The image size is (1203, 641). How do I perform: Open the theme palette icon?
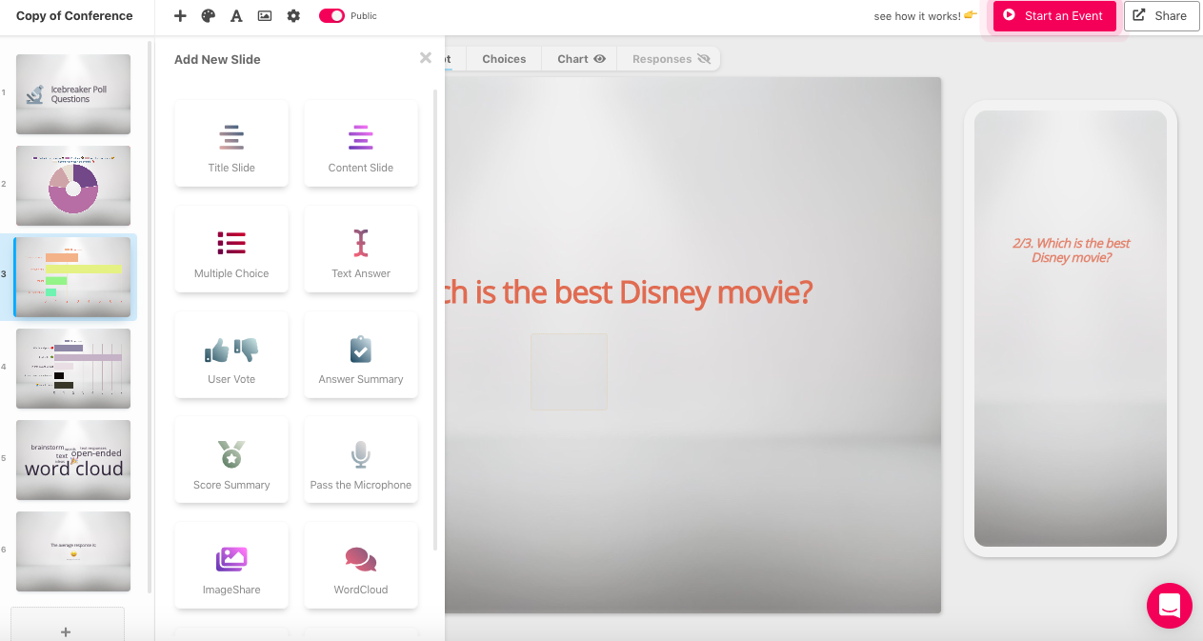pos(209,16)
